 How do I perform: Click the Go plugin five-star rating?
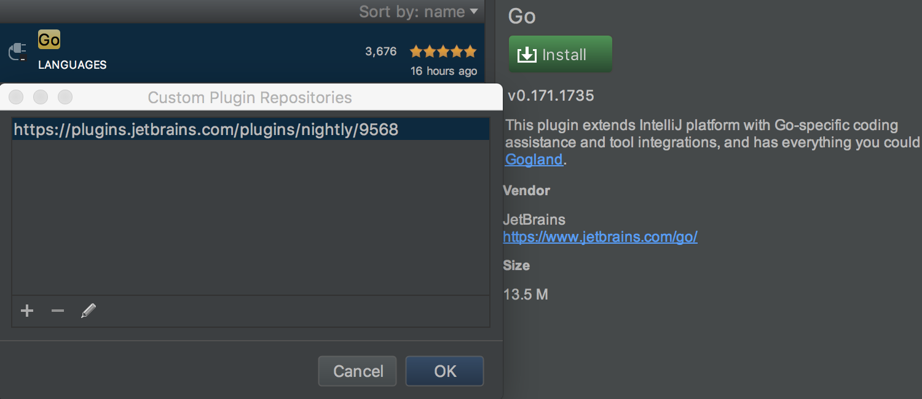(x=443, y=51)
